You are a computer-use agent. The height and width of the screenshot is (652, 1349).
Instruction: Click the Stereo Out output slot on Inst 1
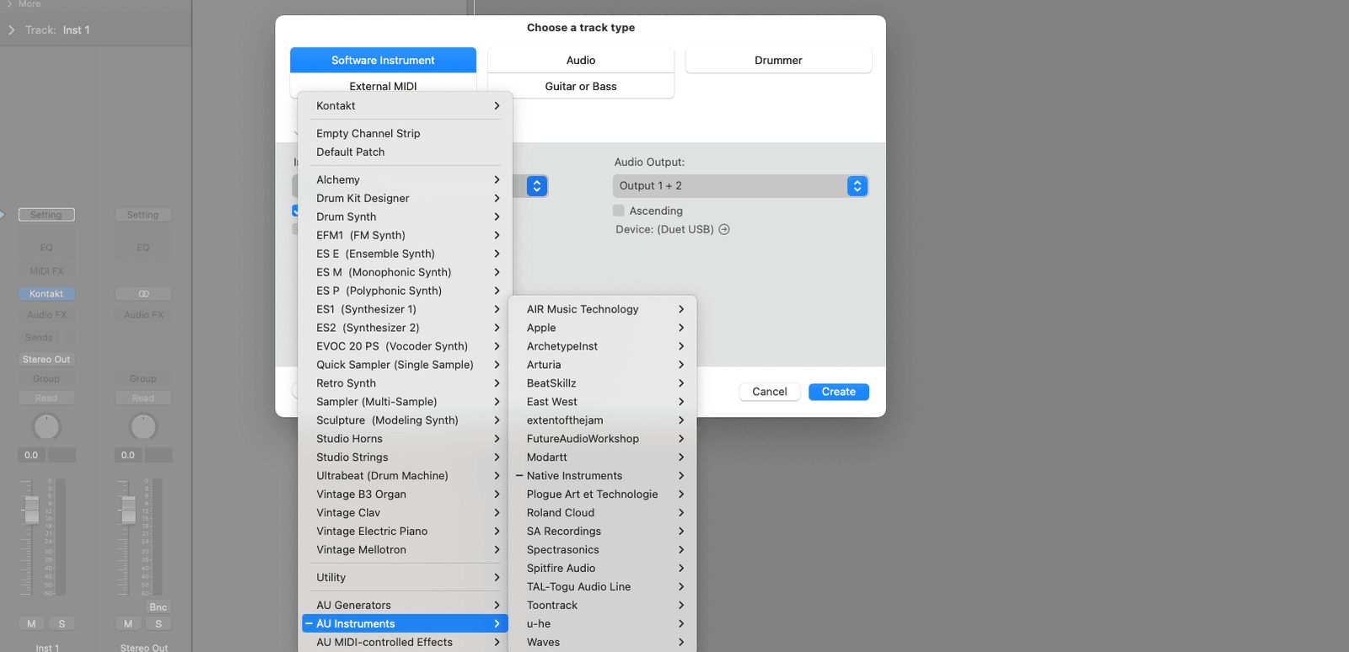[46, 360]
